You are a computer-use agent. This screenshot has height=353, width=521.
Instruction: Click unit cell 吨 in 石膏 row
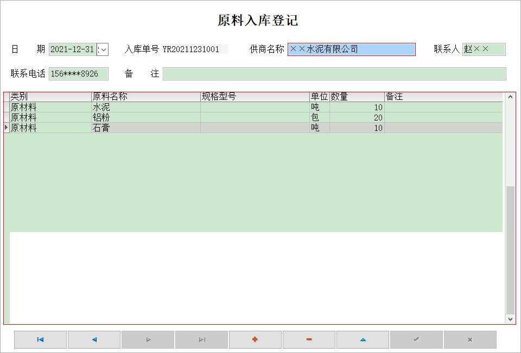320,128
